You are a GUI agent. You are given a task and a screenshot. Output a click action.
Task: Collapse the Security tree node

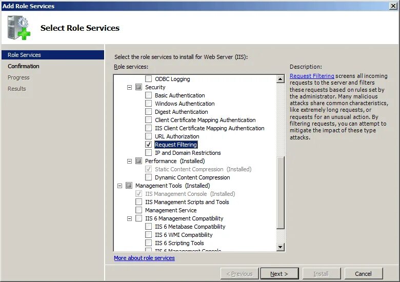point(130,88)
